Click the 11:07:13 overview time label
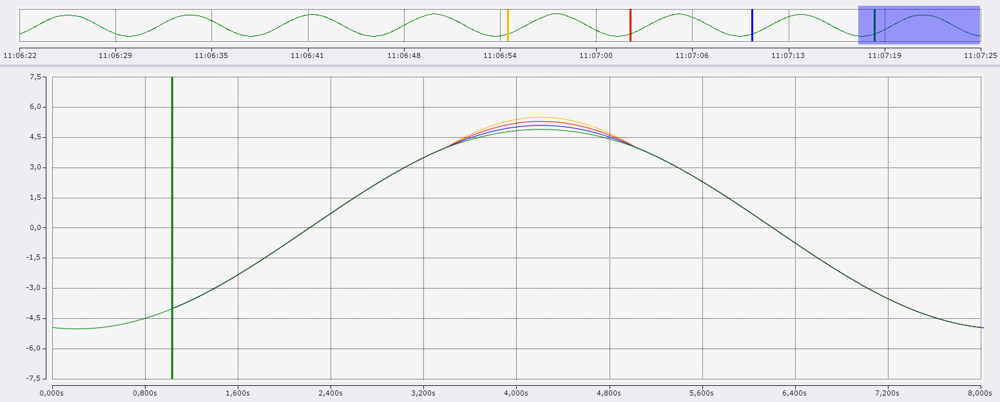This screenshot has width=1000, height=402. pyautogui.click(x=788, y=55)
